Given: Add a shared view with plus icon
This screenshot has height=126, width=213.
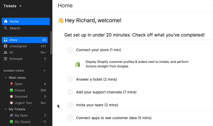Looking at the screenshot, I should [x=44, y=71].
